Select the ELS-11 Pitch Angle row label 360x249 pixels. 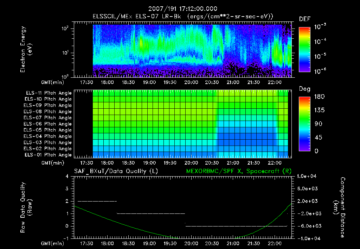49,93
